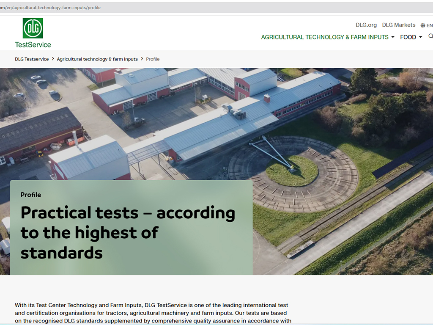Select the EN language label
The image size is (433, 325).
pyautogui.click(x=429, y=25)
